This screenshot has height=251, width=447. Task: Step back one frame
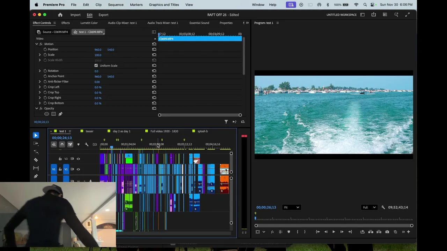[326, 232]
